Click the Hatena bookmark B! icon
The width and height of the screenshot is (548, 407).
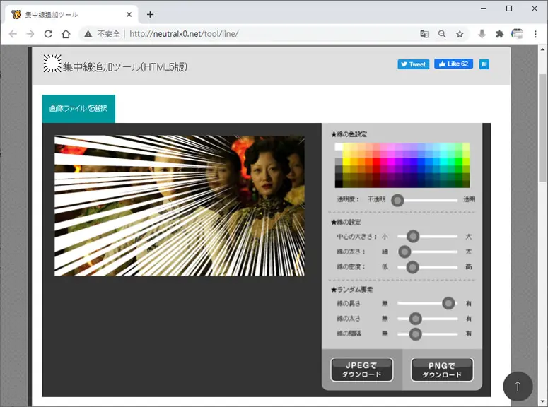(484, 64)
